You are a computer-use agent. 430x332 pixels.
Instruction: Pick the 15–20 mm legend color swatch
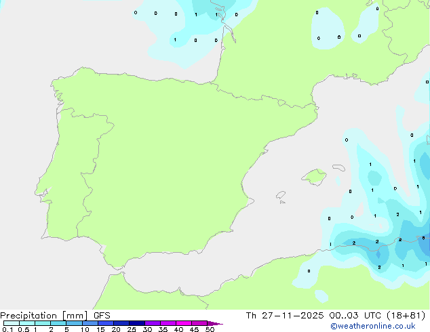point(106,323)
